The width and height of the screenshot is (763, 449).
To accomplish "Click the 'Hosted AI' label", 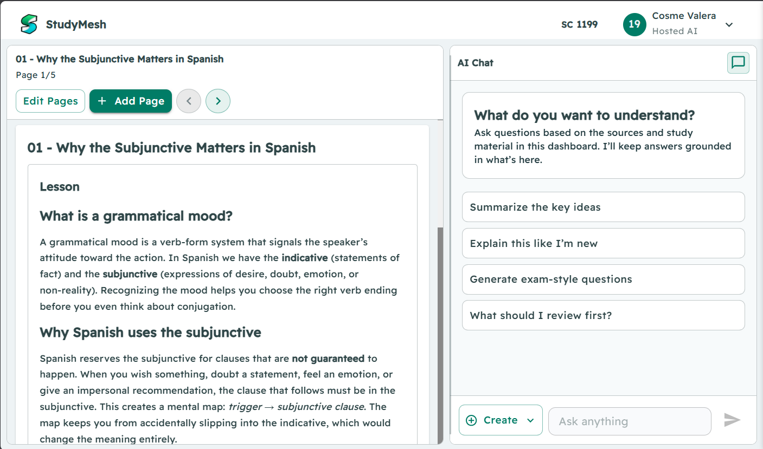I will click(x=675, y=31).
